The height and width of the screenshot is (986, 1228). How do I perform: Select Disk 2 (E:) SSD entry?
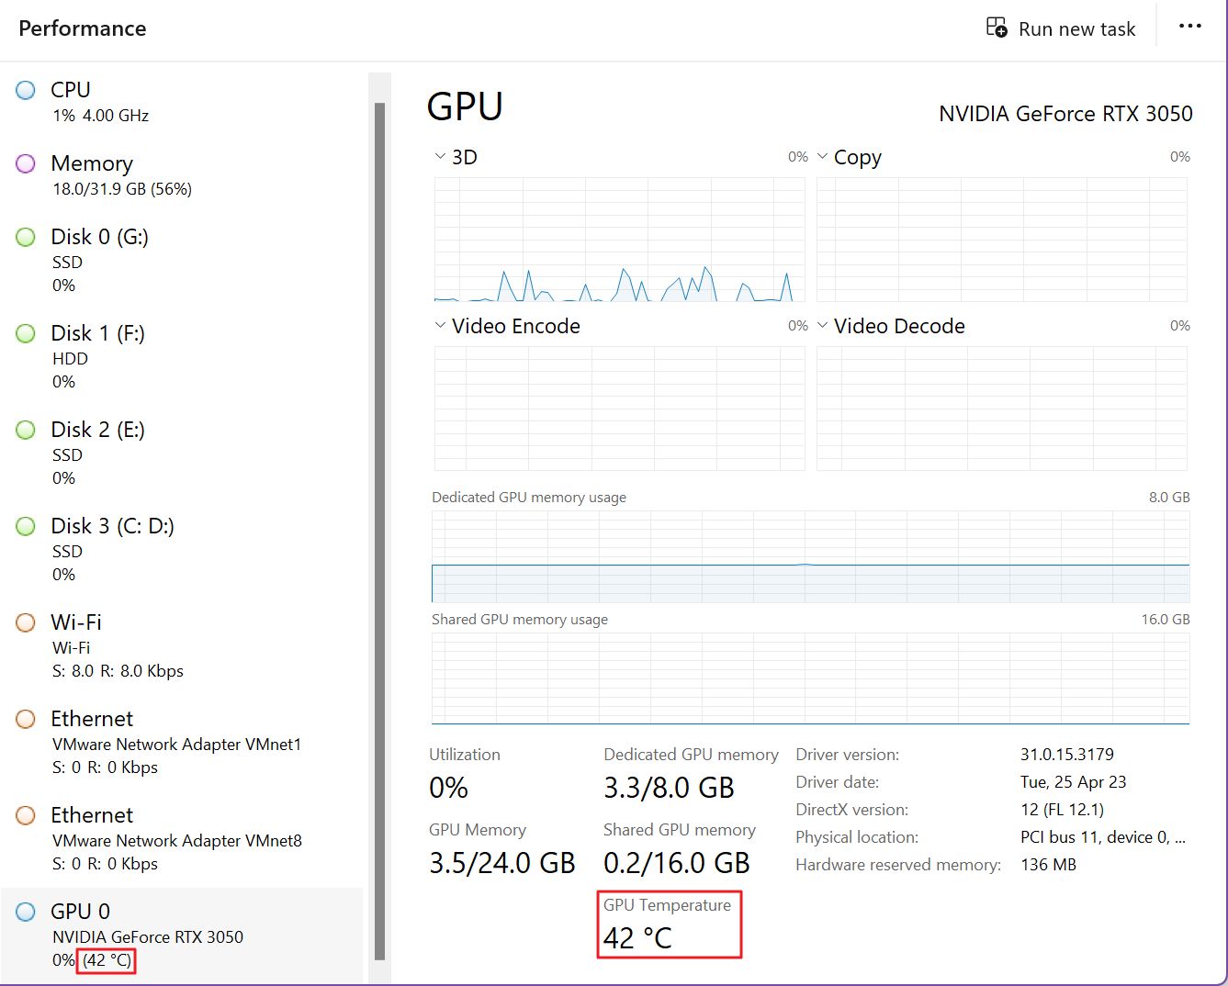(x=96, y=430)
